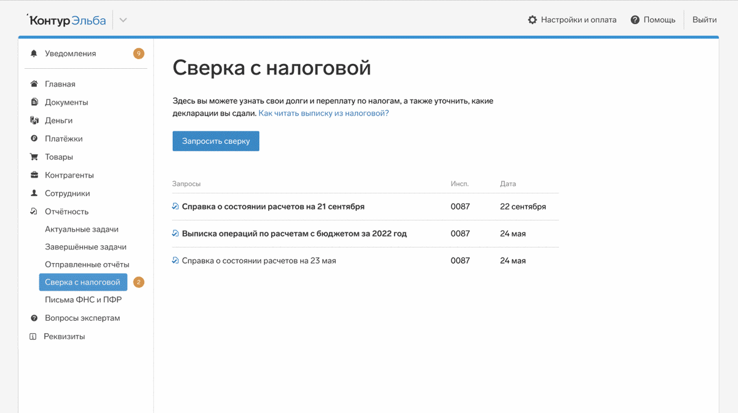Viewport: 738px width, 413px height.
Task: Select Отправленные отчёты submenu item
Action: click(x=87, y=264)
